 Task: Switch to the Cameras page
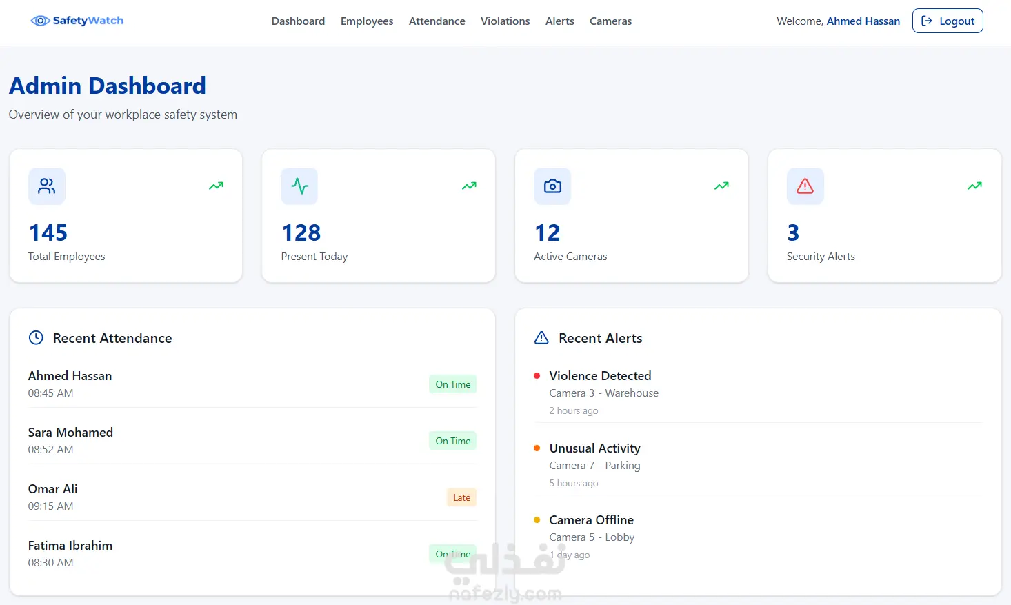610,21
